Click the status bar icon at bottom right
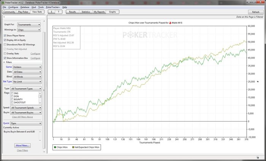The width and height of the screenshot is (266, 161). [258, 157]
